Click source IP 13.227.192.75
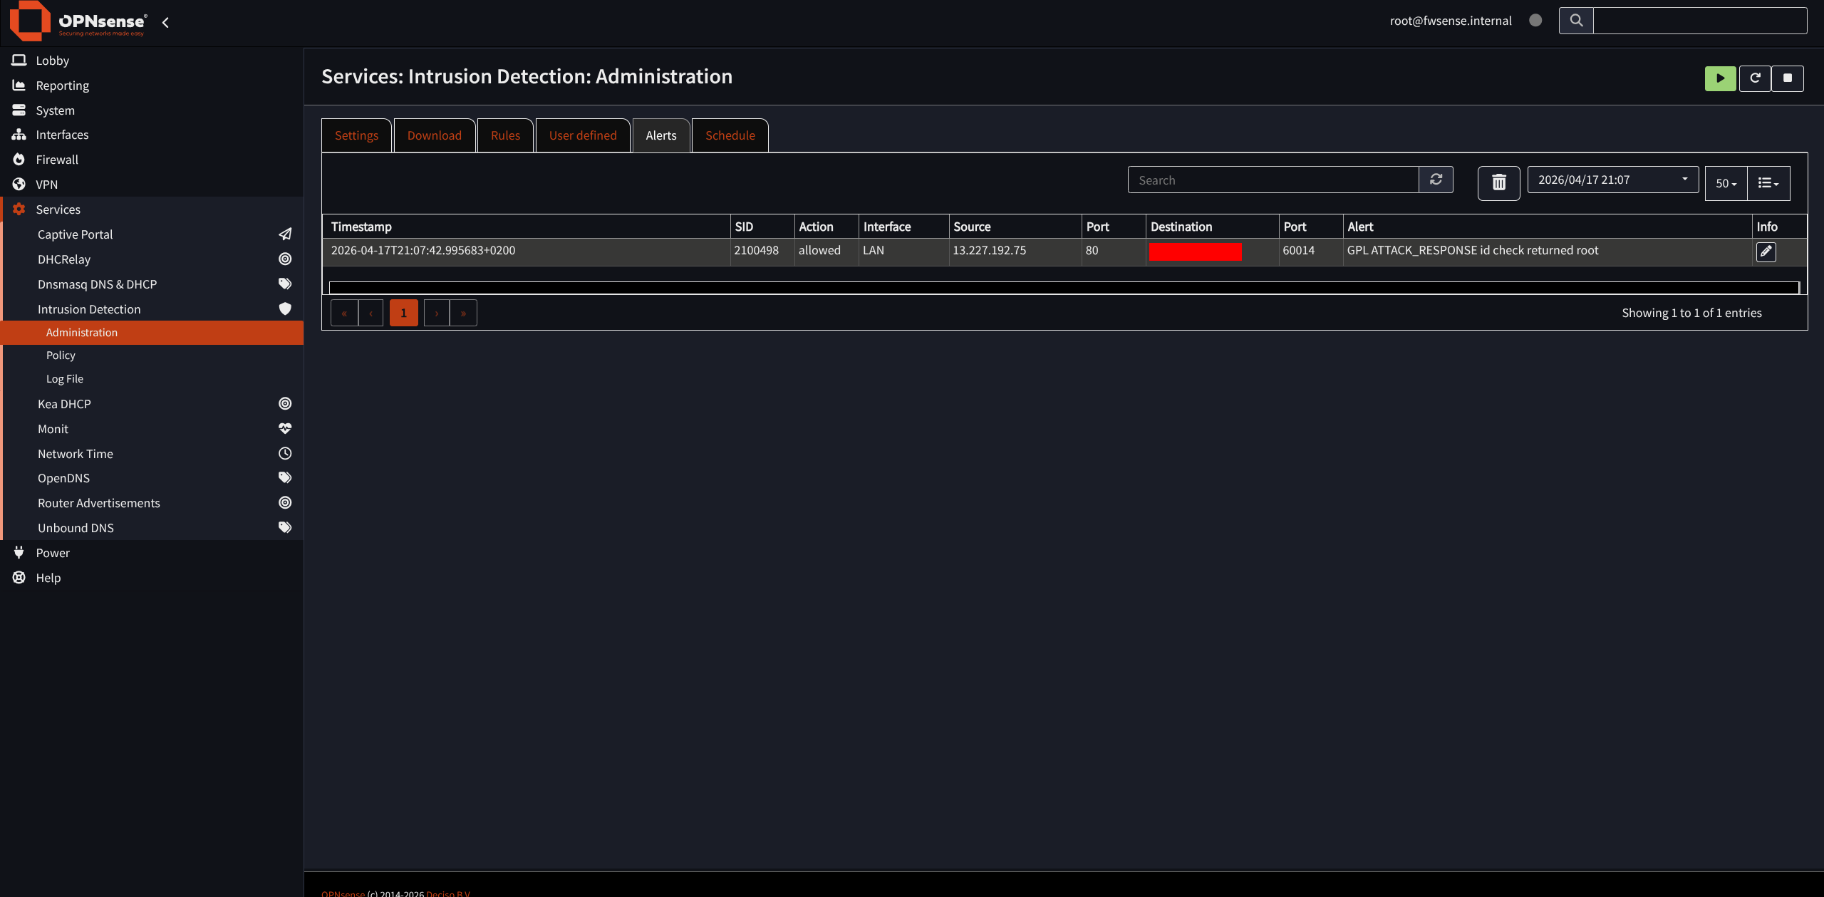The image size is (1824, 897). (x=990, y=250)
